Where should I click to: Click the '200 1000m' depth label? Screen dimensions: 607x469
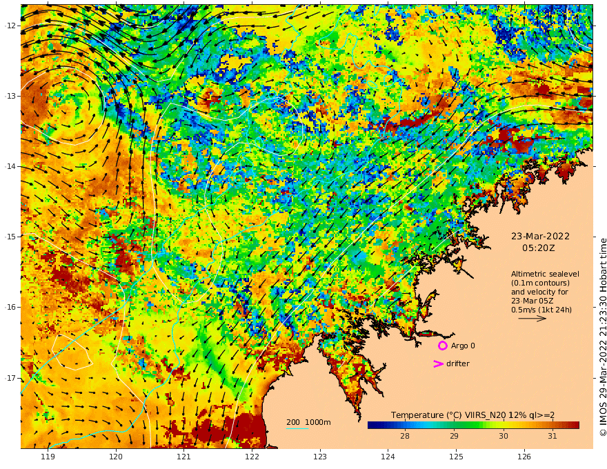[308, 422]
